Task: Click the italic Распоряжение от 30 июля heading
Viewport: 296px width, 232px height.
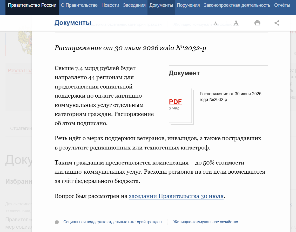Action: pyautogui.click(x=130, y=48)
